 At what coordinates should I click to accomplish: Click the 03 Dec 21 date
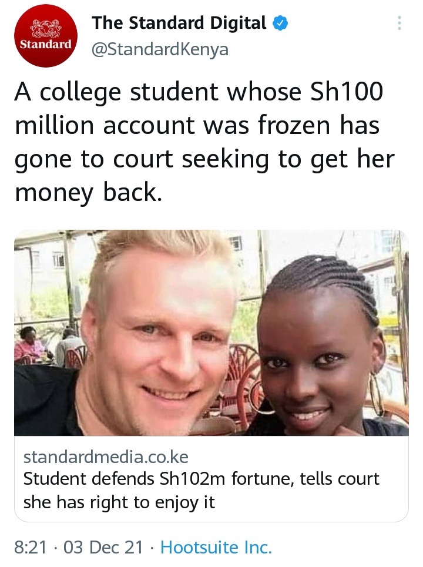(x=103, y=547)
